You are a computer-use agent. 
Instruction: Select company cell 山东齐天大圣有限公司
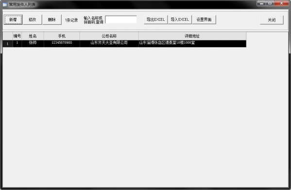(x=109, y=44)
